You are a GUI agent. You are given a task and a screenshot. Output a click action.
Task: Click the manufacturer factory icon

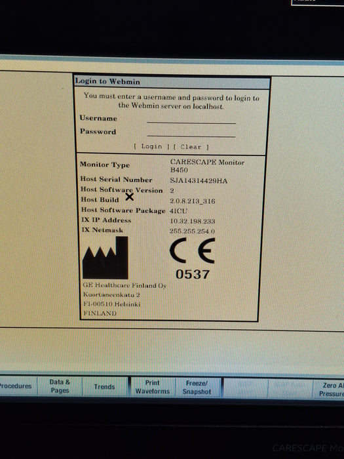coord(105,258)
